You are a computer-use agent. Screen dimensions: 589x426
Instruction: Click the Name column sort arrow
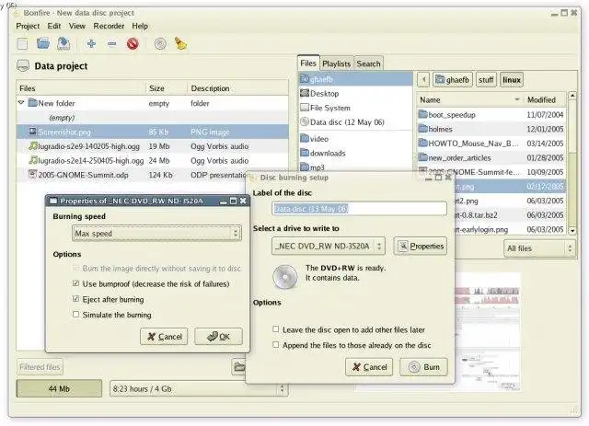point(517,99)
